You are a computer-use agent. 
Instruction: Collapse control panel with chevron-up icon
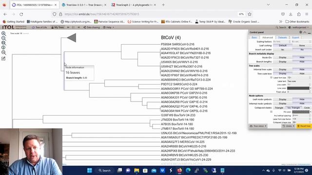[305, 33]
